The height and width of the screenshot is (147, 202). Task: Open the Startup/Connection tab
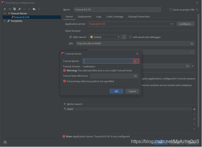pos(139,16)
